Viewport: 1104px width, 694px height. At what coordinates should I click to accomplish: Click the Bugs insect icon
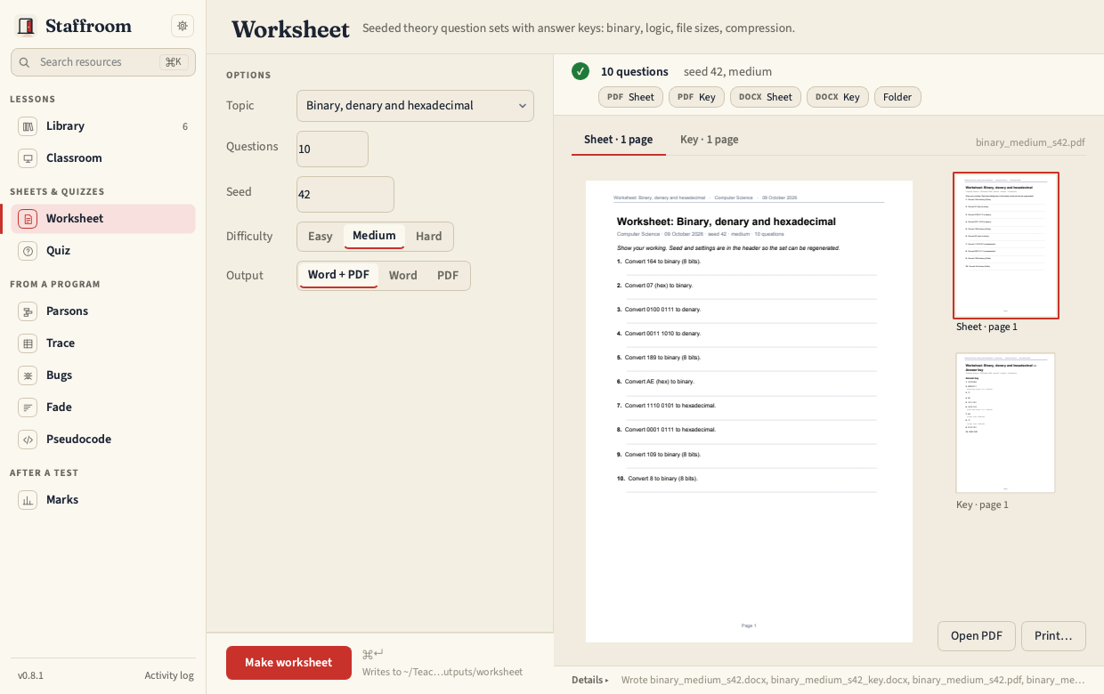[28, 375]
